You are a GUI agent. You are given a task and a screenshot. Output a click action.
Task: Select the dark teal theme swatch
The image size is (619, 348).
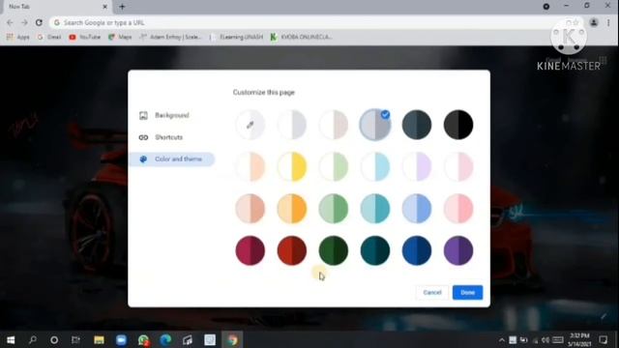coord(375,250)
